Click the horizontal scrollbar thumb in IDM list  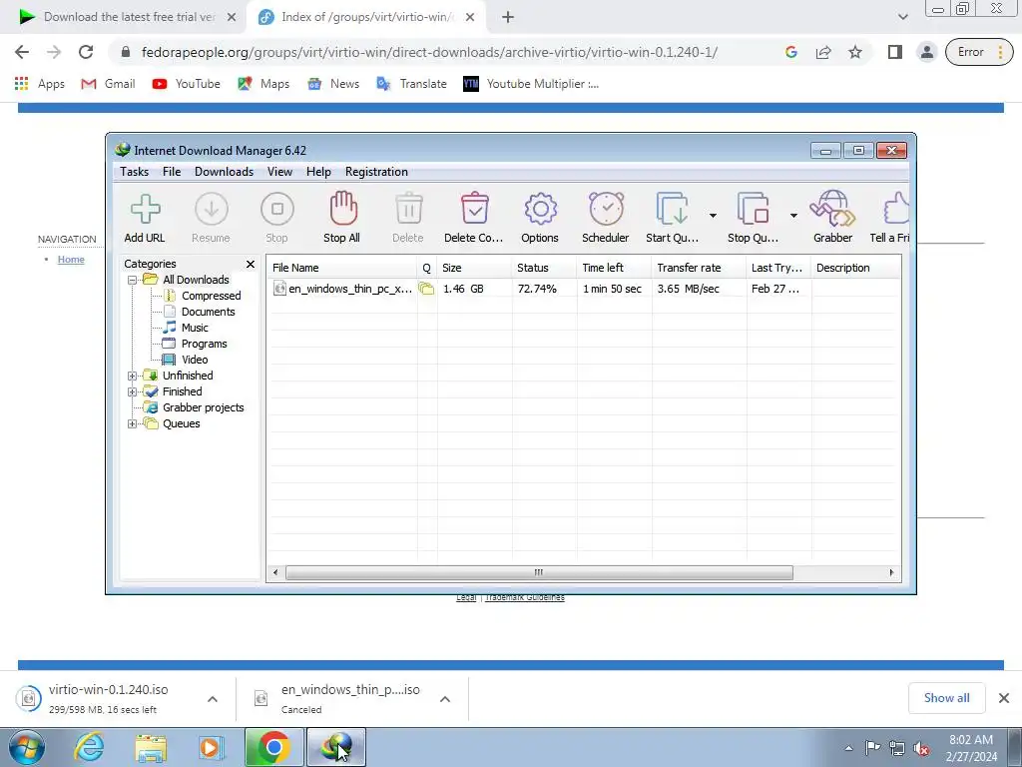tap(539, 572)
